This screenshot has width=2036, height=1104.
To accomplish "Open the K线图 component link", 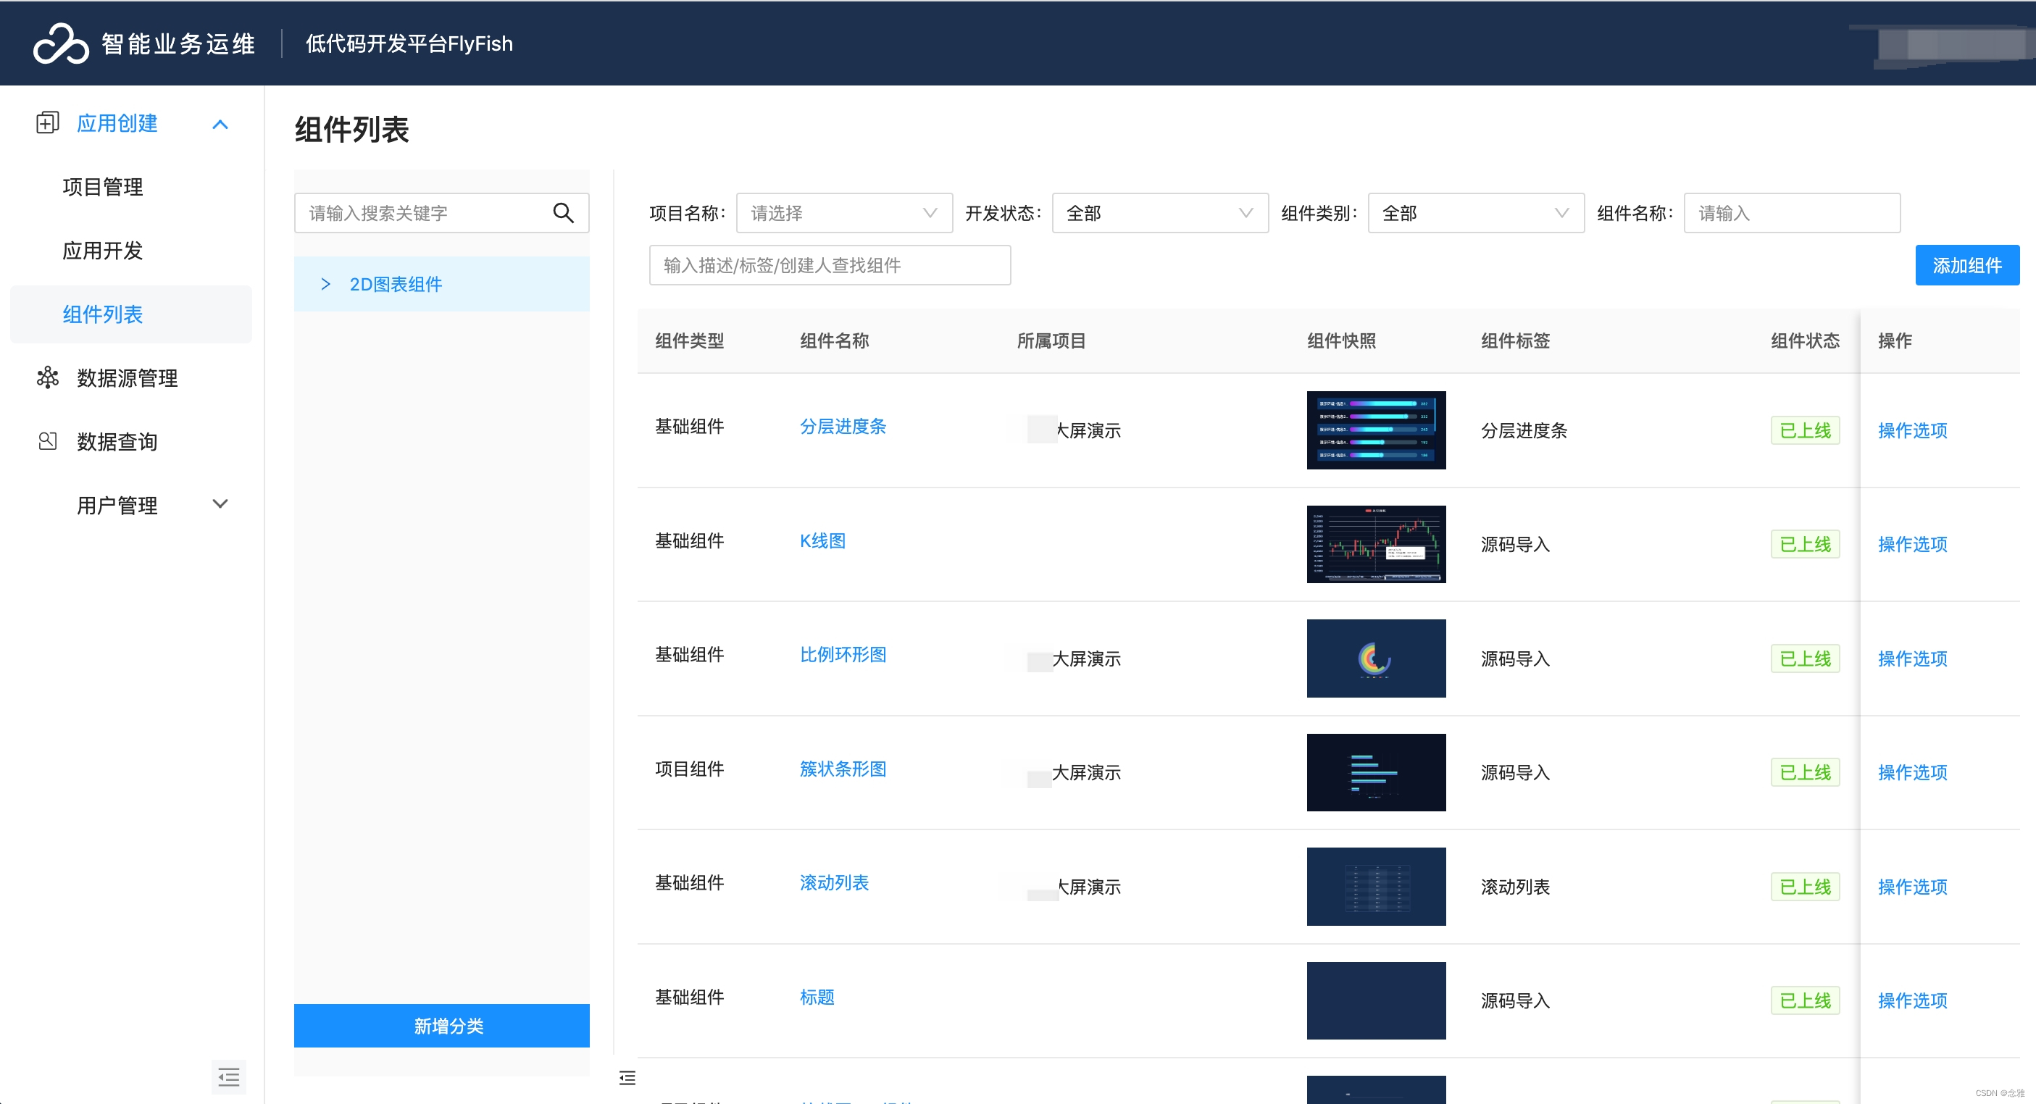I will (x=822, y=540).
